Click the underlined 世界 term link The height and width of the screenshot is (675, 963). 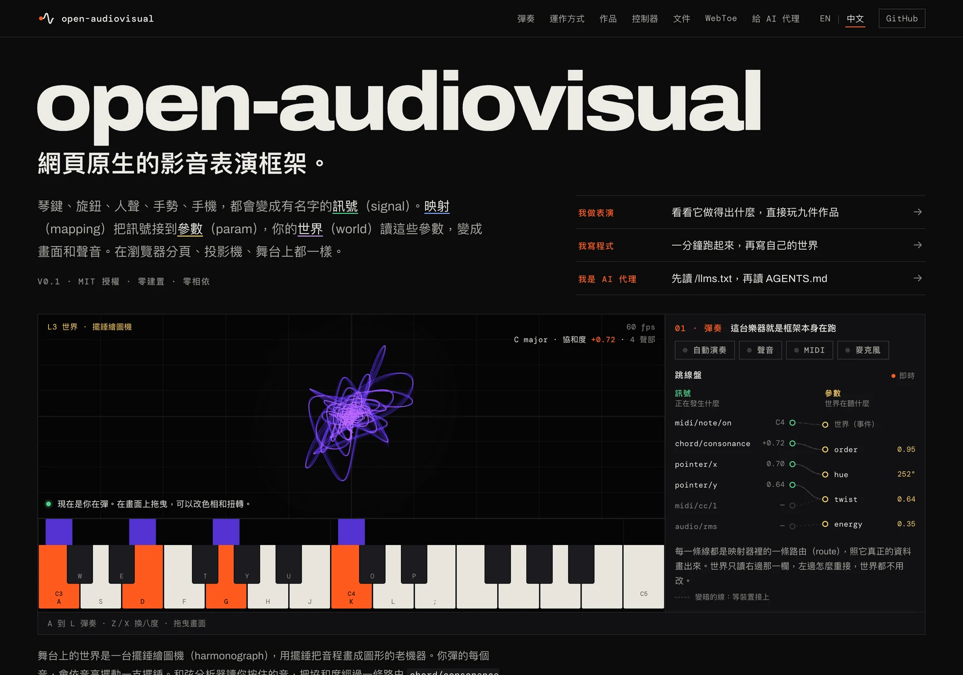(x=310, y=229)
